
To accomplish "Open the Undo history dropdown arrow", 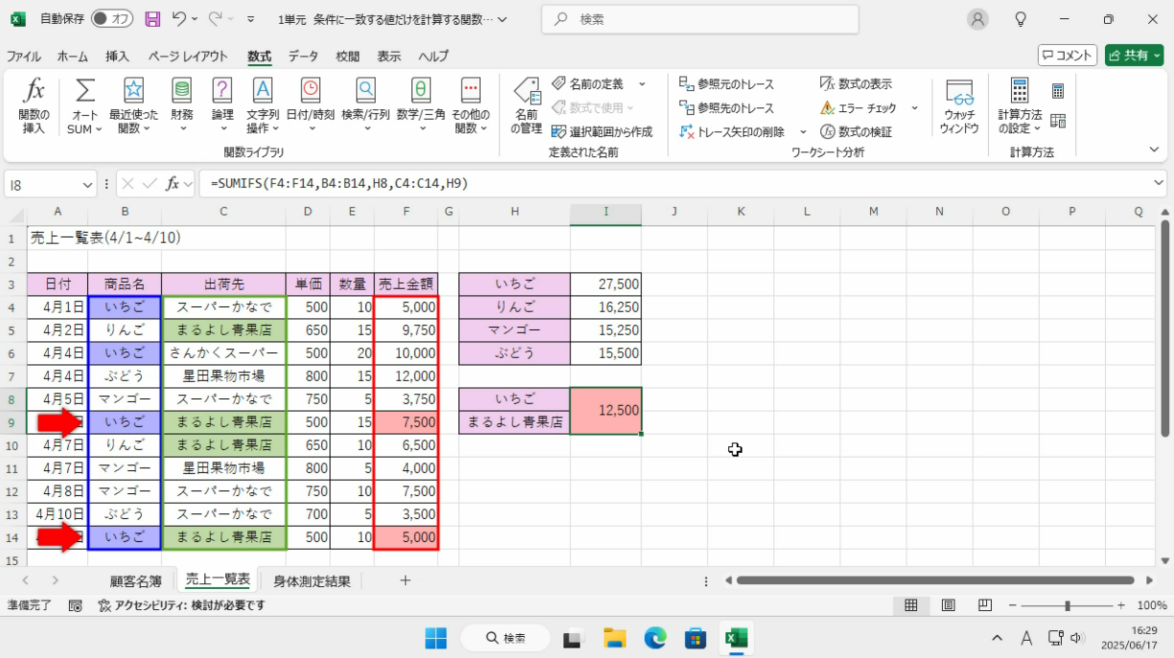I will (195, 19).
